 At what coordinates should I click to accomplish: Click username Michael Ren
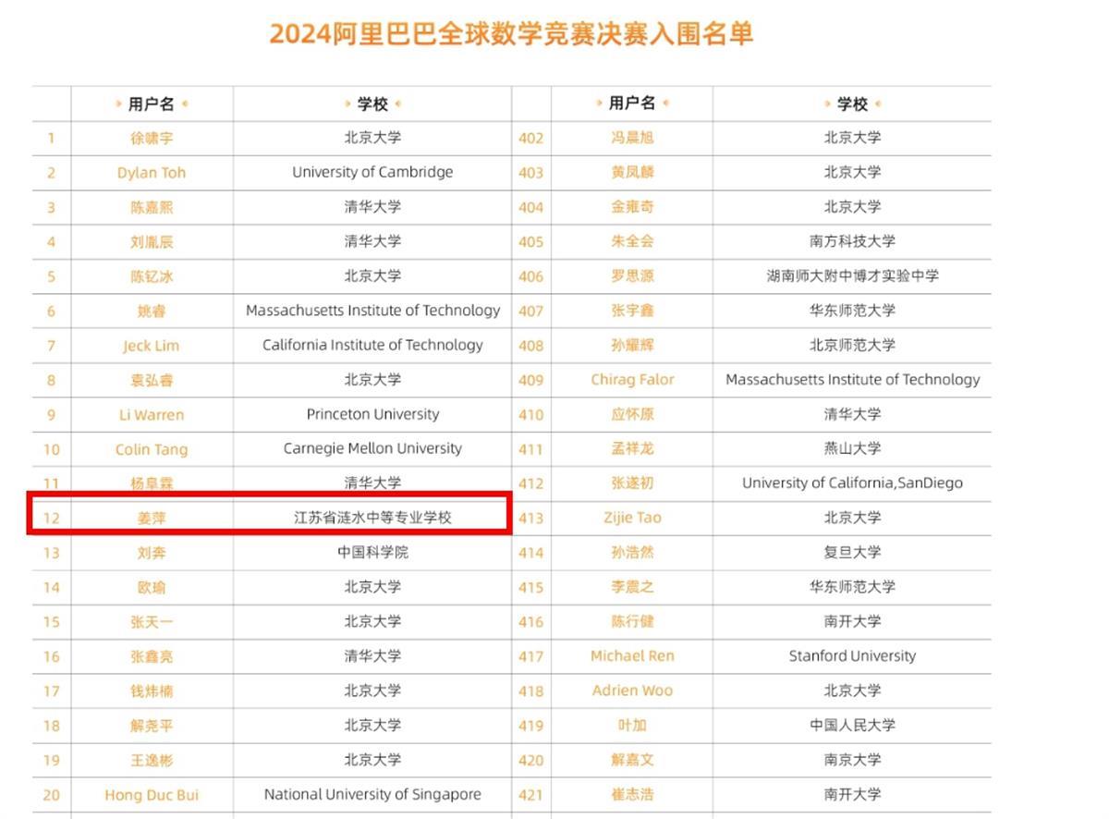point(632,656)
